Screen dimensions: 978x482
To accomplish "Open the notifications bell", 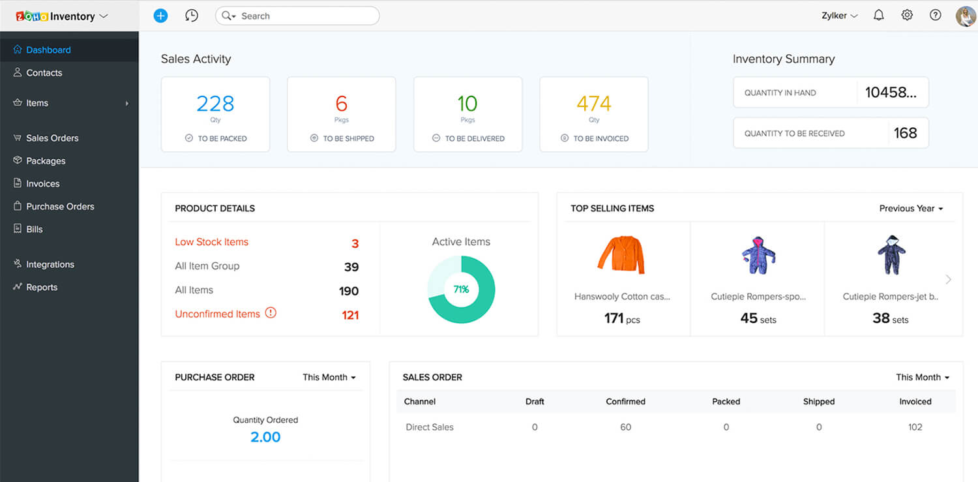I will 878,16.
